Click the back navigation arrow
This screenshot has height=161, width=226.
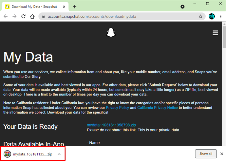[x=6, y=17]
